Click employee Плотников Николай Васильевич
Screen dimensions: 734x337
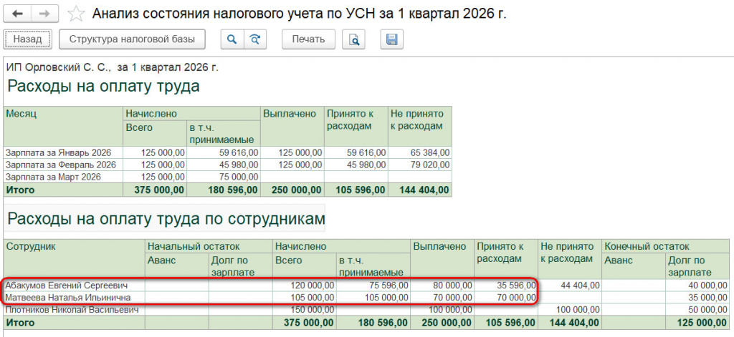(72, 309)
